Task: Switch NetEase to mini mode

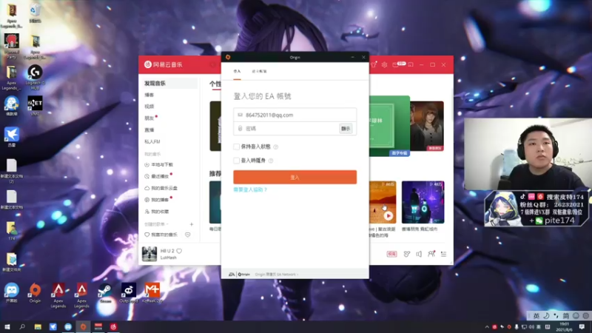Action: click(411, 64)
